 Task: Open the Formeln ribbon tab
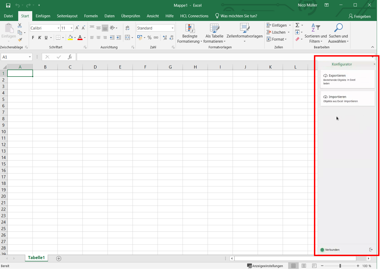point(91,16)
